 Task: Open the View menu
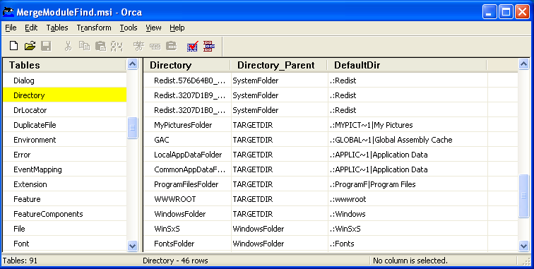pyautogui.click(x=153, y=28)
